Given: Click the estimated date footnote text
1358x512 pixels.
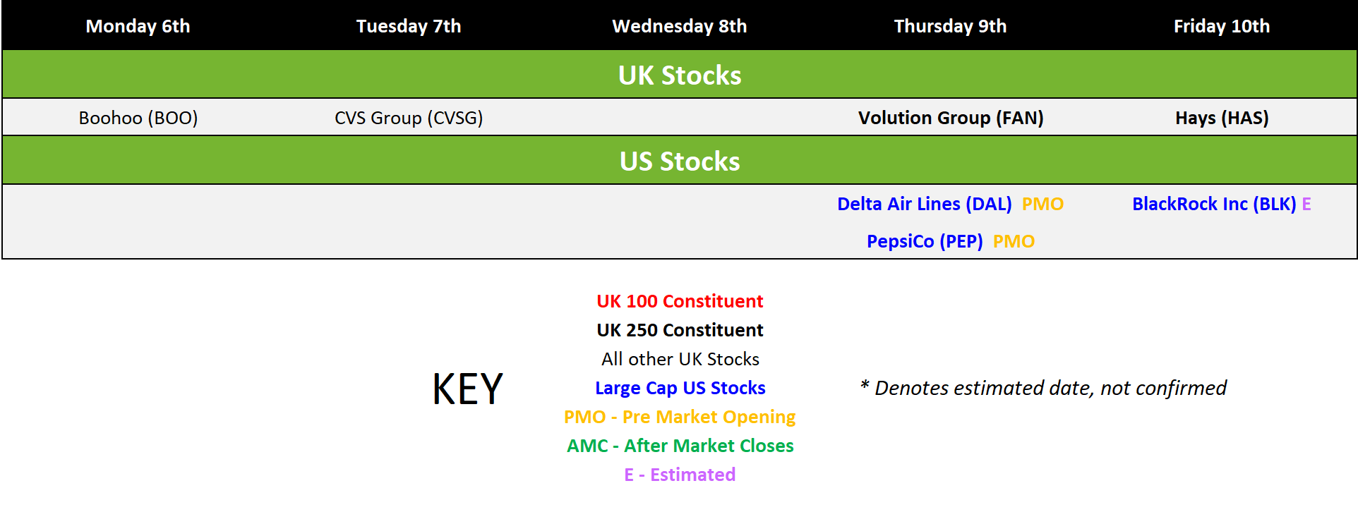Looking at the screenshot, I should [1043, 388].
